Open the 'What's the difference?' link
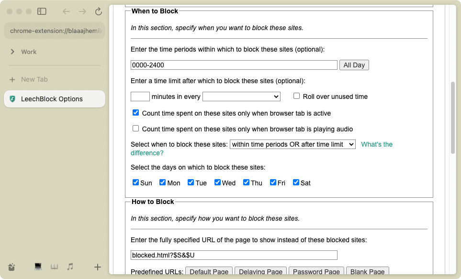This screenshot has height=279, width=461. click(x=377, y=144)
